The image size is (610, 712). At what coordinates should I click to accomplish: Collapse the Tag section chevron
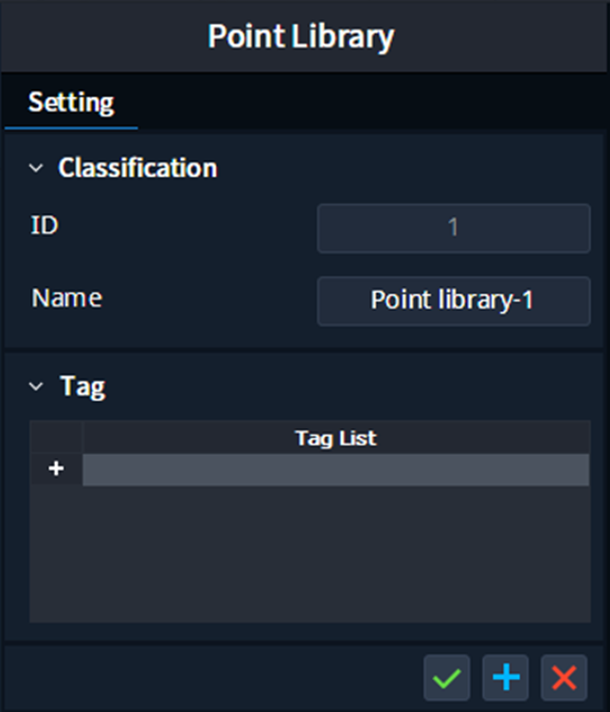coord(36,387)
